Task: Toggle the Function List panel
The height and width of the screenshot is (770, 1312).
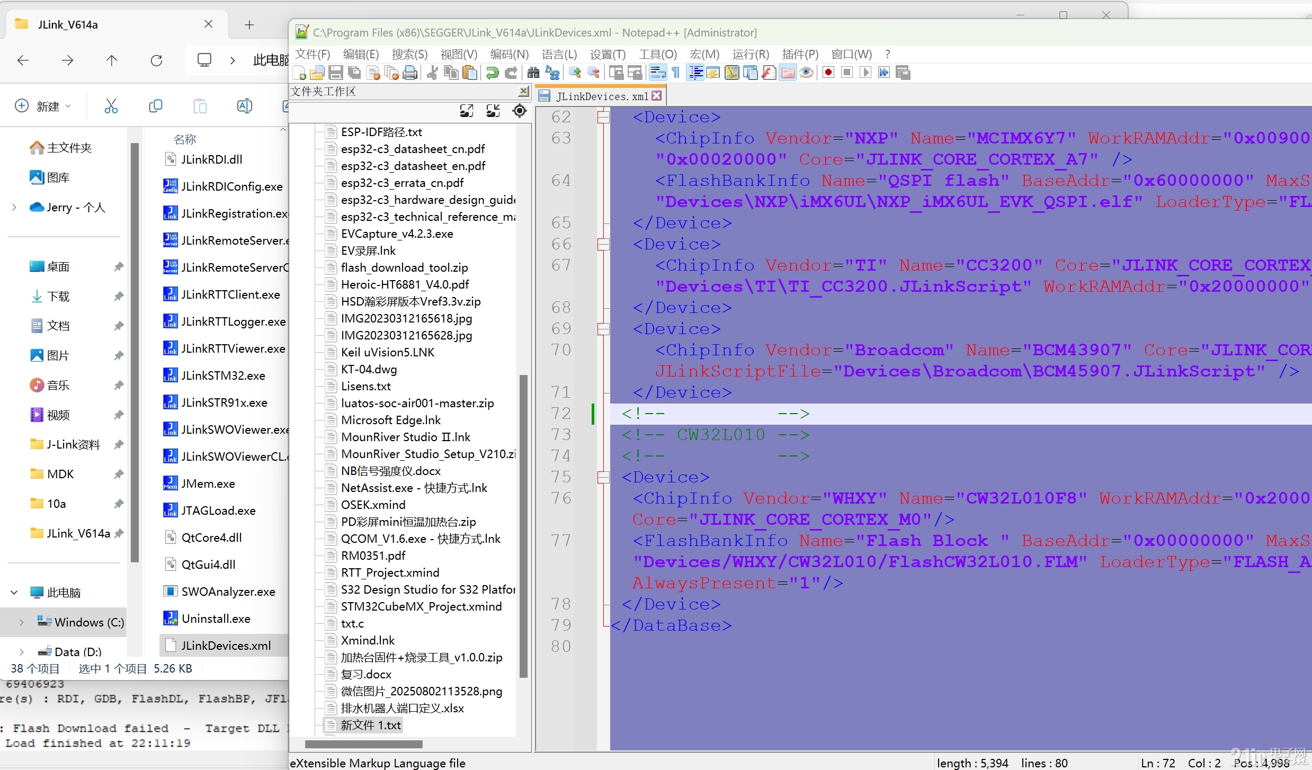Action: (769, 73)
